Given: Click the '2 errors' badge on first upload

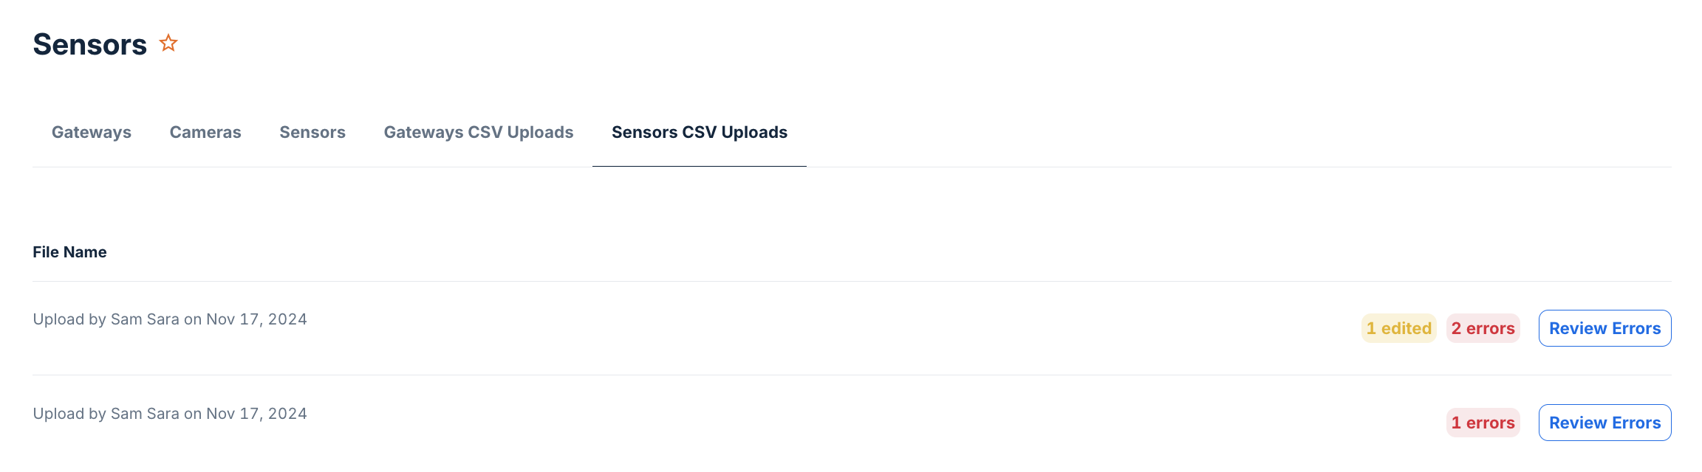Looking at the screenshot, I should pyautogui.click(x=1483, y=327).
